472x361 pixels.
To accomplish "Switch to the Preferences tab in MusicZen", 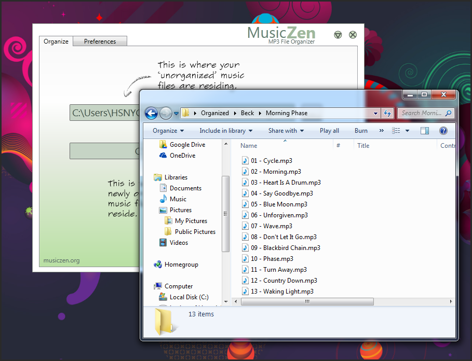I will tap(100, 41).
